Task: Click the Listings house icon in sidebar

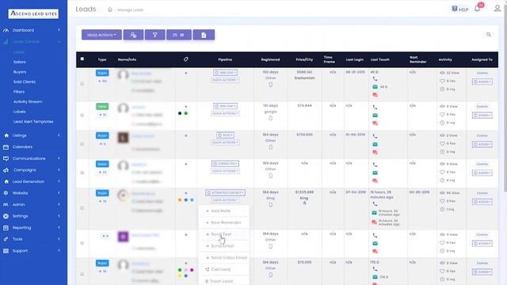Action: pyautogui.click(x=6, y=135)
